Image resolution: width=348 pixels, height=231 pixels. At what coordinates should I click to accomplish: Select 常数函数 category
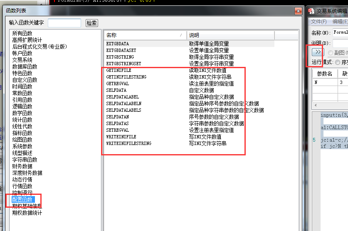tap(22, 93)
